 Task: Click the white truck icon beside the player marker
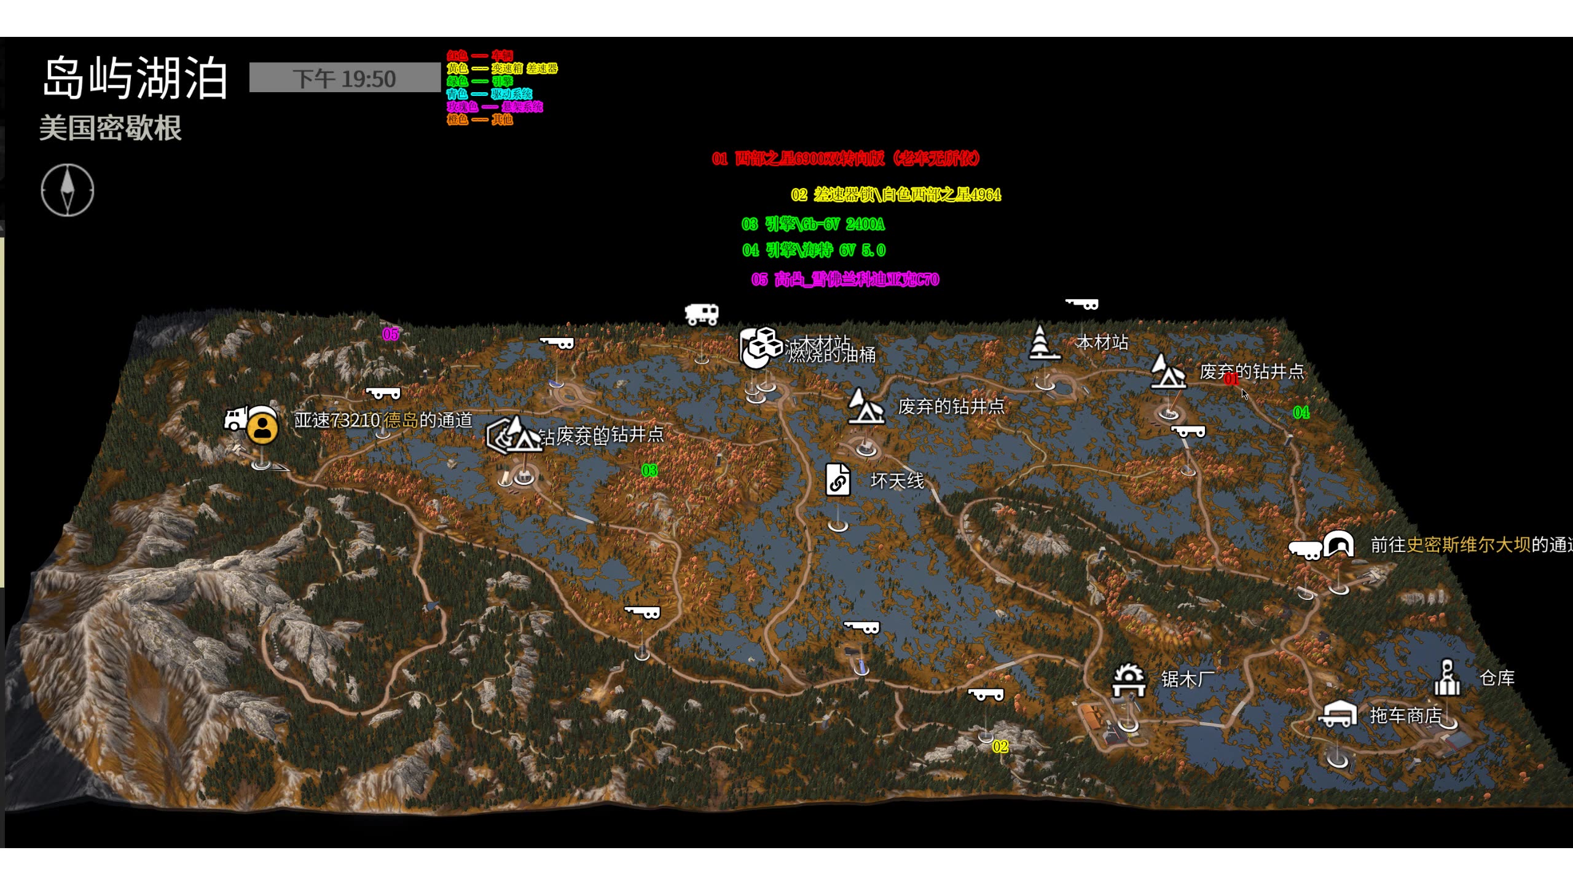[236, 419]
